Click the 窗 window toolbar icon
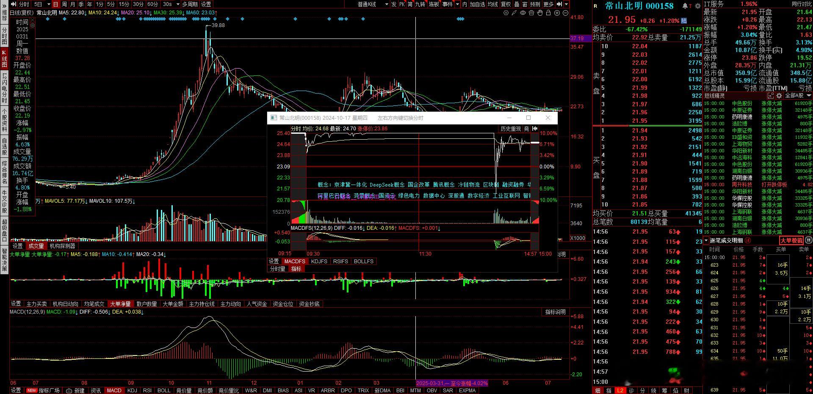 coord(524,4)
